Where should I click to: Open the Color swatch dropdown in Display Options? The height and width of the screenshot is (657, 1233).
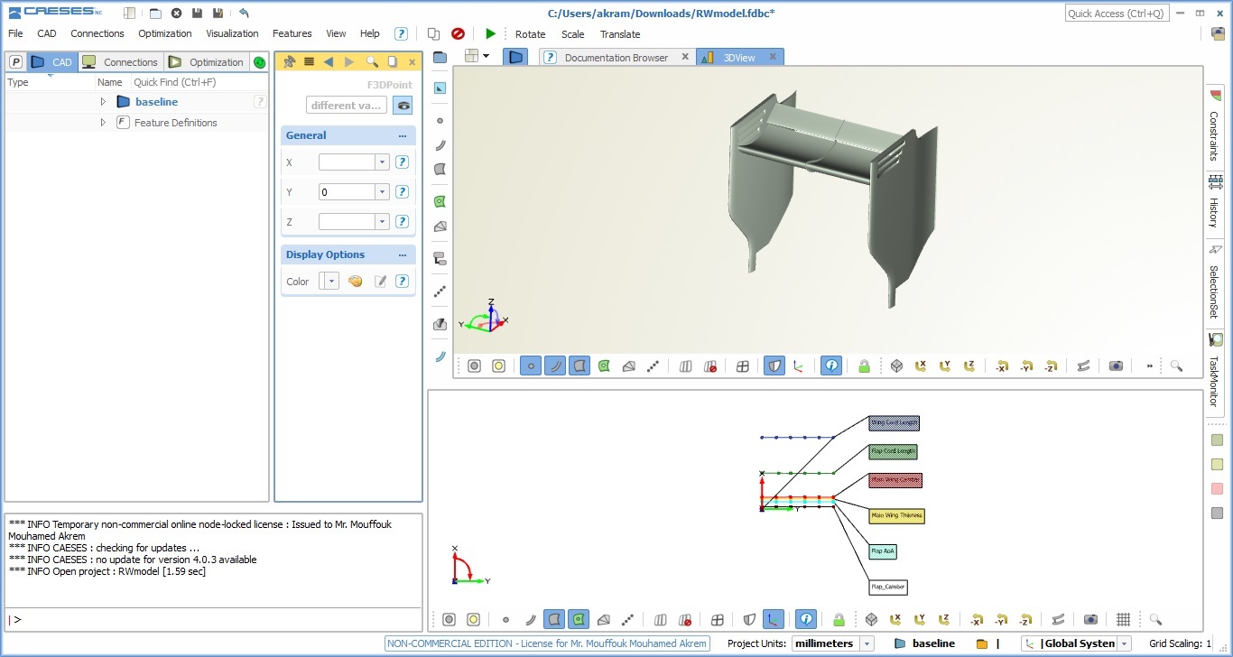[x=332, y=282]
